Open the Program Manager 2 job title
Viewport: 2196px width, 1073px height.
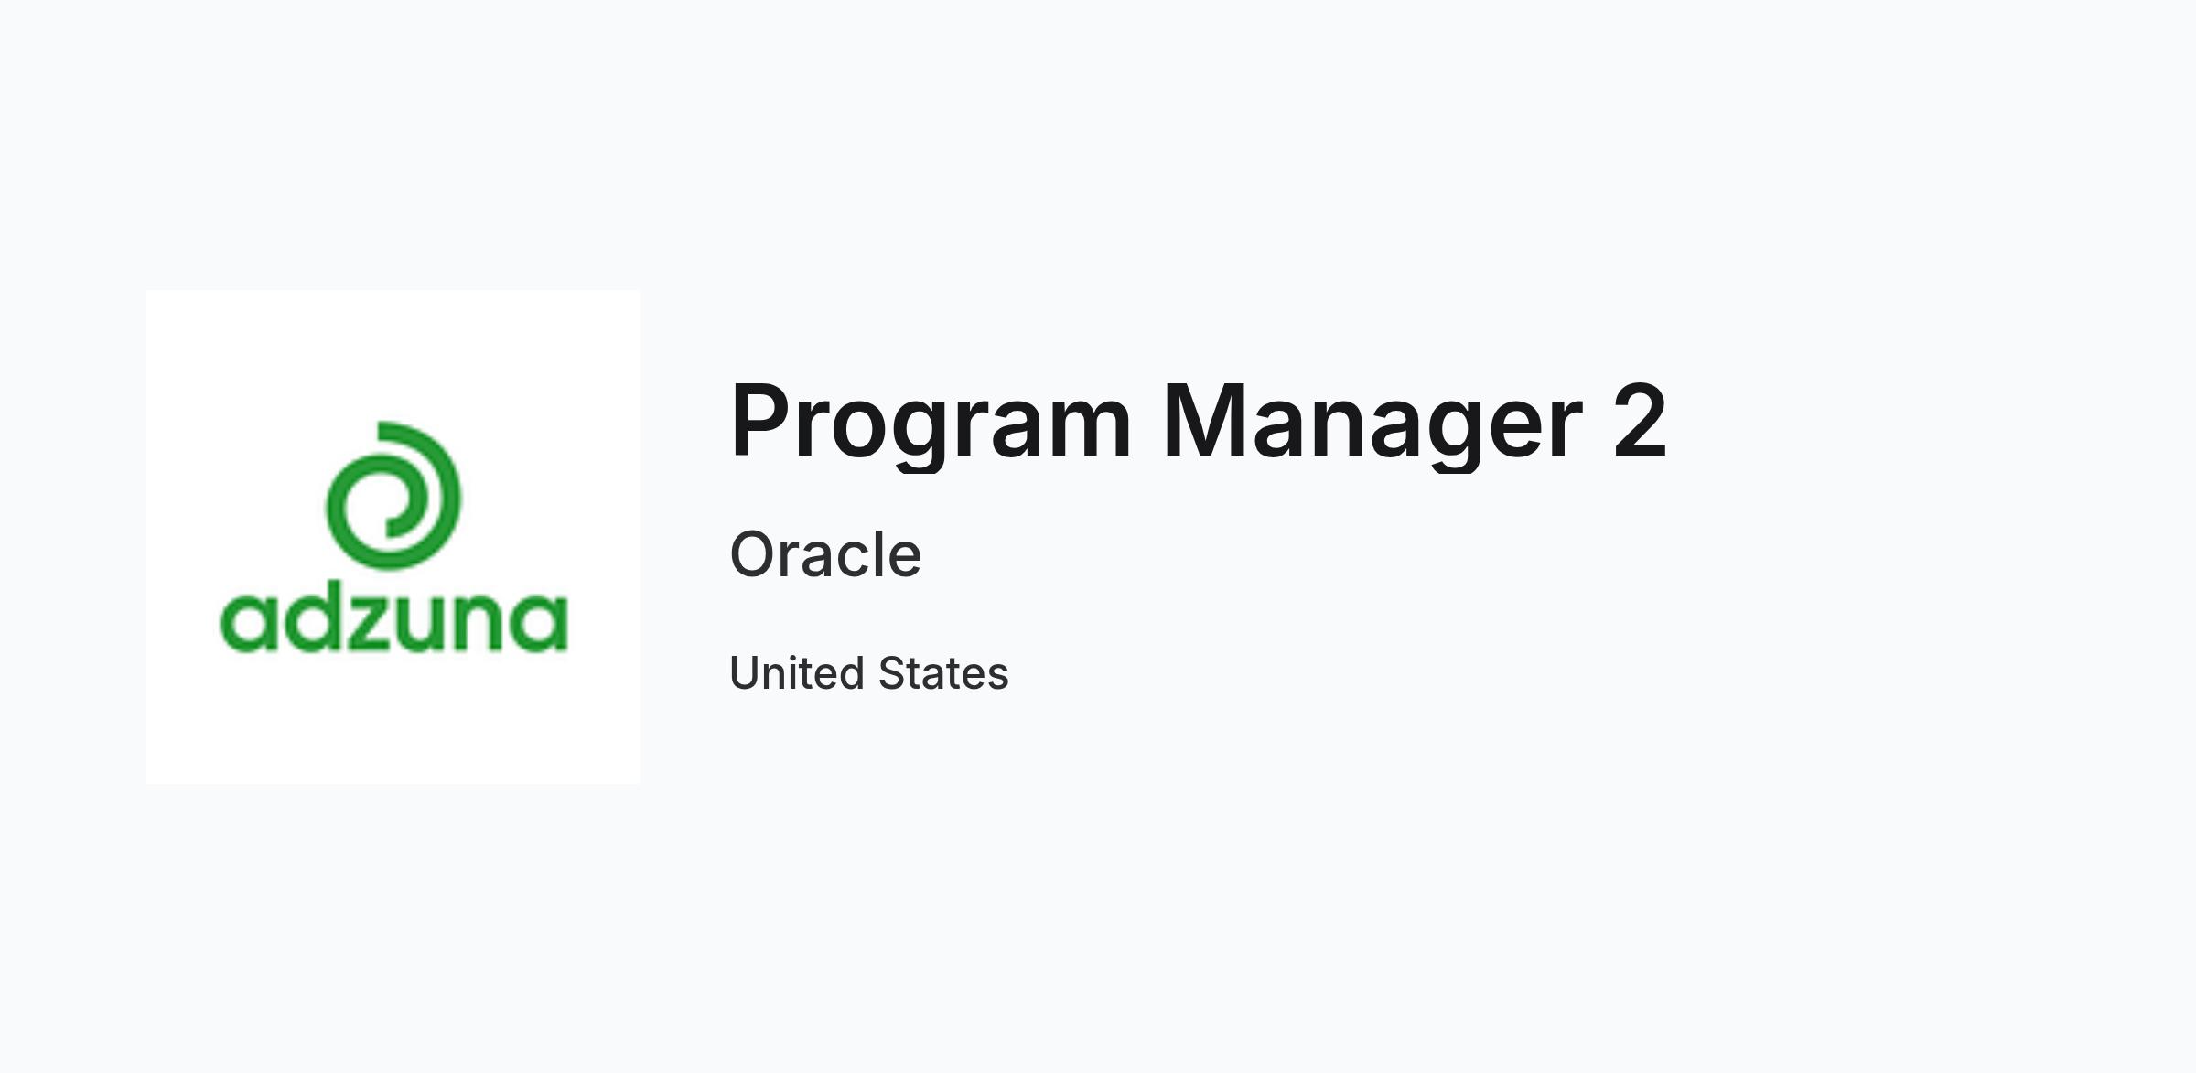pos(1199,422)
